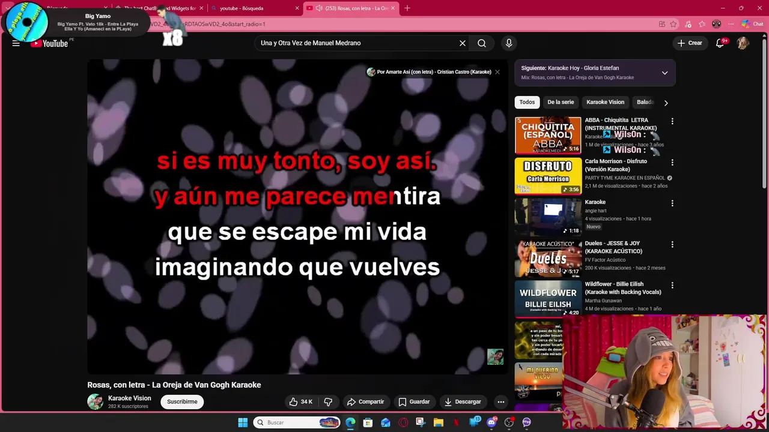Open Opera browser from the taskbar
The image size is (769, 432).
403,422
